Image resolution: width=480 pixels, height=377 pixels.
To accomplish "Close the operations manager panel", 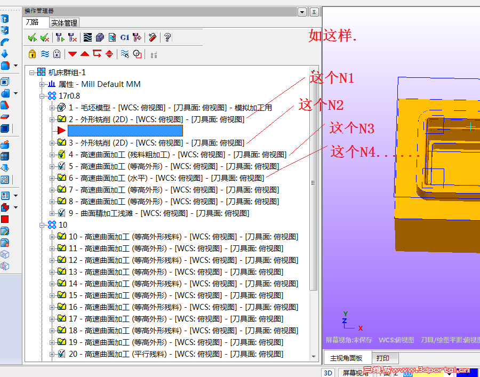I will pos(314,12).
